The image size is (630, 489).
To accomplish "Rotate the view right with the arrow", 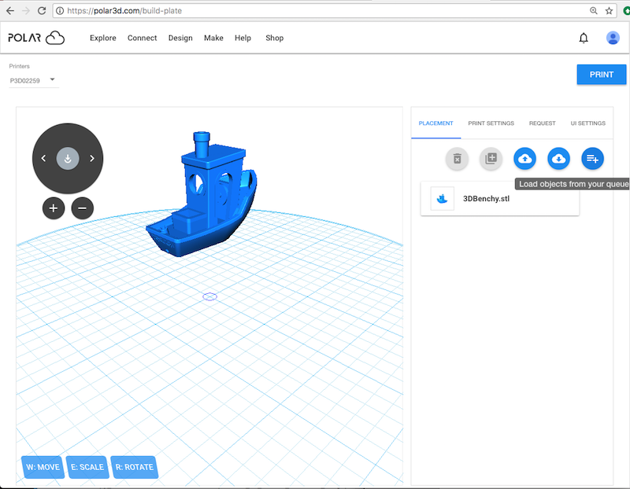I will click(92, 159).
